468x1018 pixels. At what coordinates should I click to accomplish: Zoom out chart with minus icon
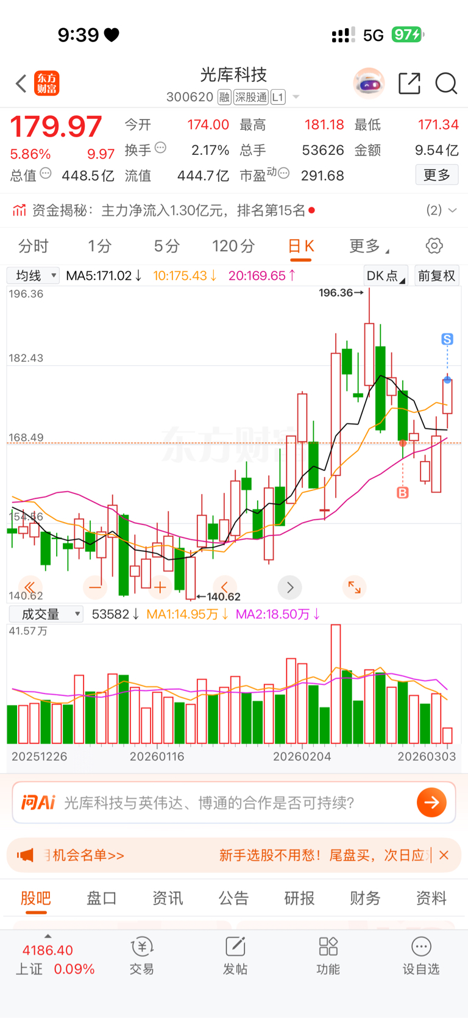tap(95, 587)
